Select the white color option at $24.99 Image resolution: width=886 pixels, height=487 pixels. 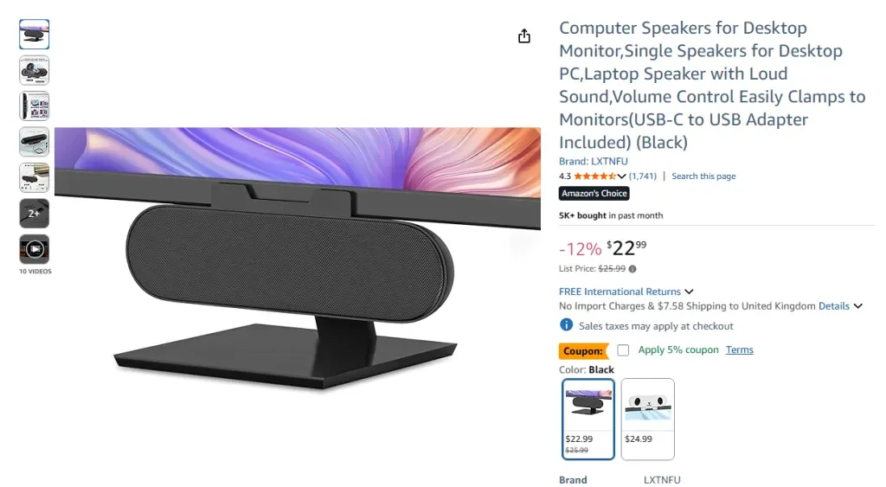647,419
